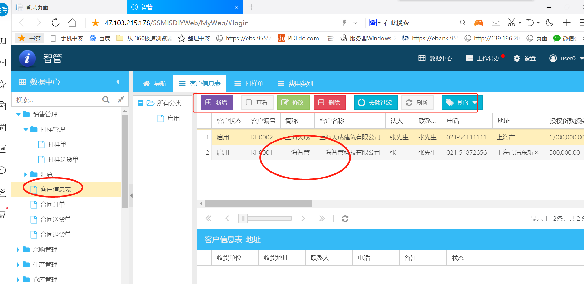Click the collapse-all arrows icon beside search
Screen dimensions: 584x284
(121, 100)
